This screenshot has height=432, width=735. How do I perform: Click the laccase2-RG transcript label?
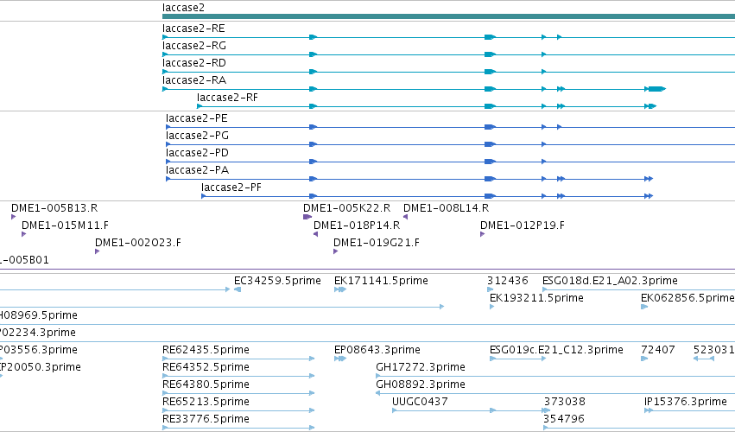(x=194, y=46)
